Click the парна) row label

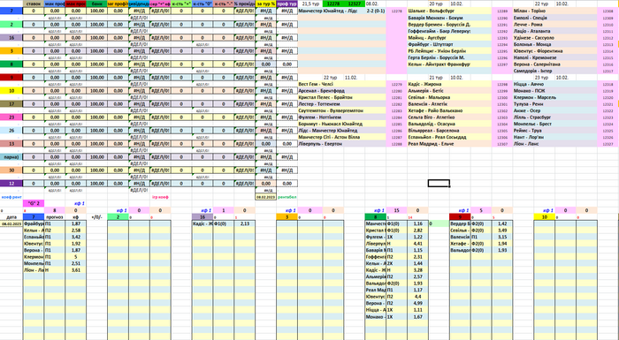(11, 157)
